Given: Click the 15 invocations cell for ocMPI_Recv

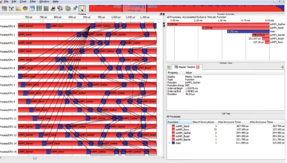Looking at the screenshot, I should 215,129.
